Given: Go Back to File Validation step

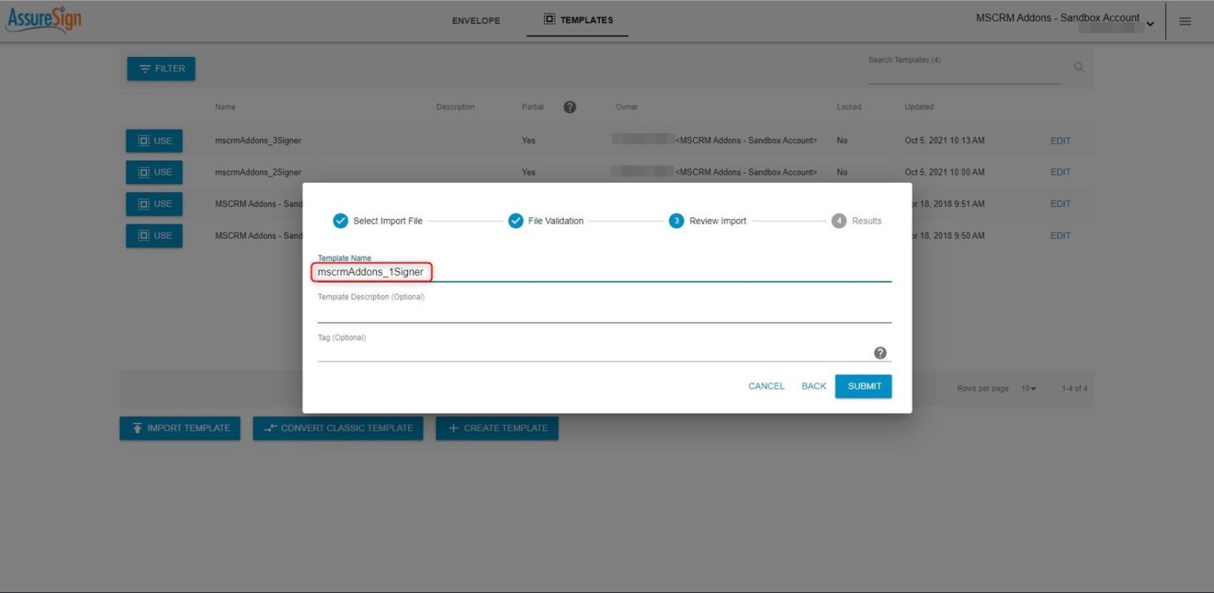Looking at the screenshot, I should (x=813, y=386).
